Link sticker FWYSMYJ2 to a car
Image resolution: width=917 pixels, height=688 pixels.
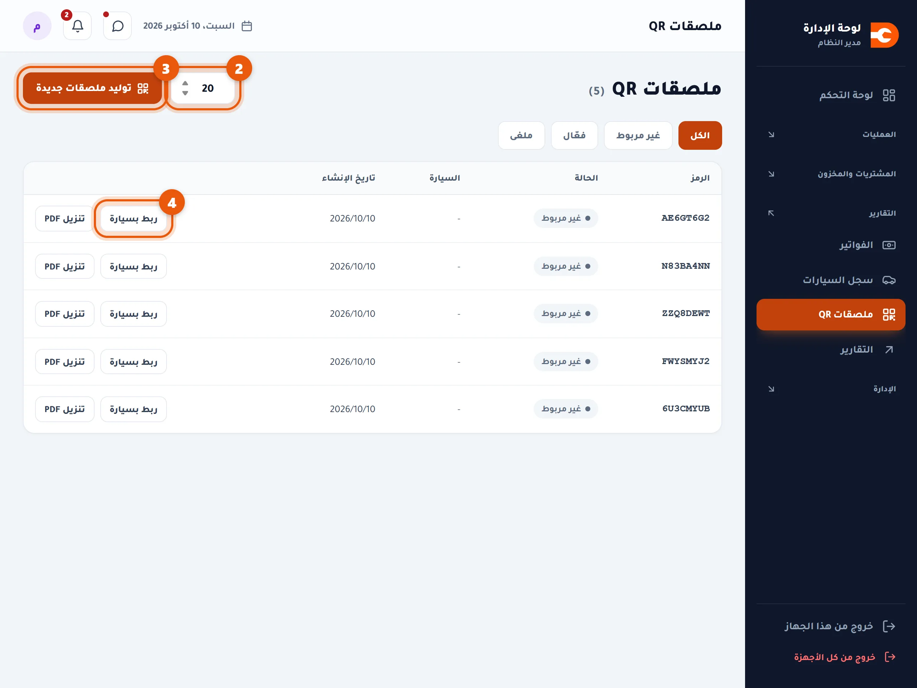coord(134,362)
